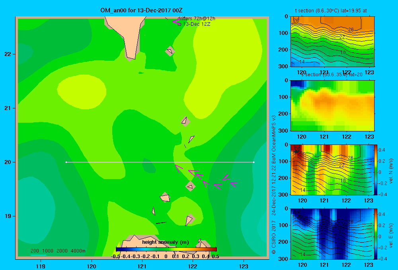
Task: Open the eastward velocity section panel
Action: (x=332, y=234)
